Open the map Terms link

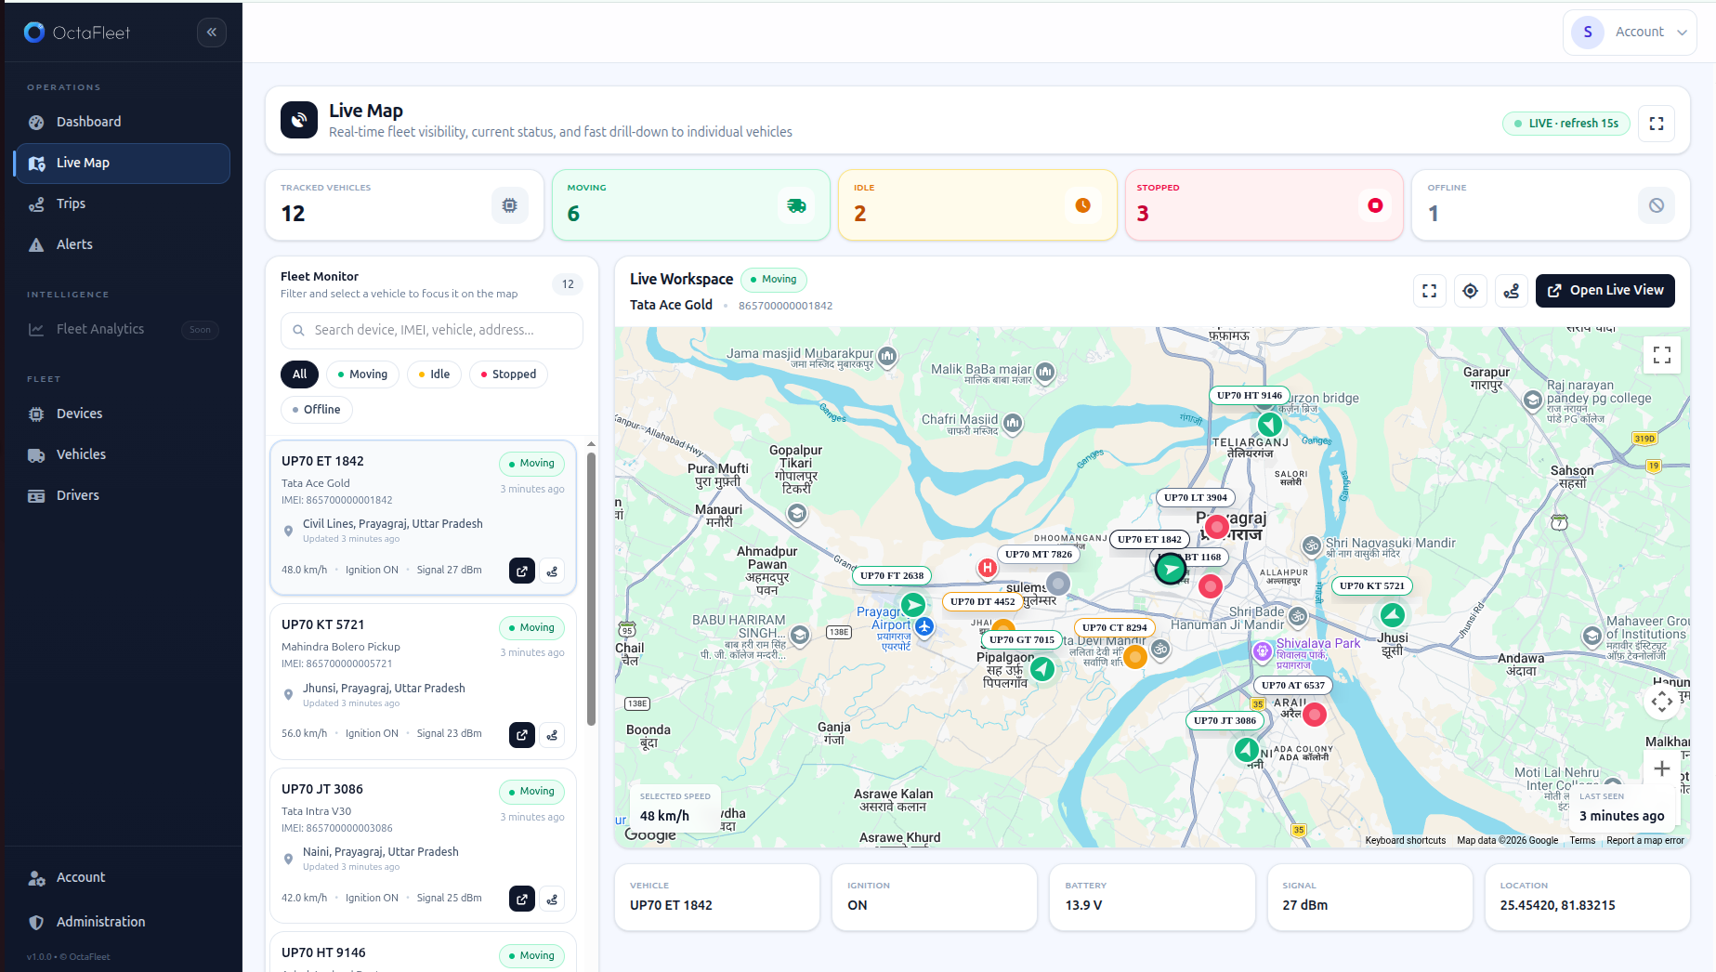(1582, 840)
